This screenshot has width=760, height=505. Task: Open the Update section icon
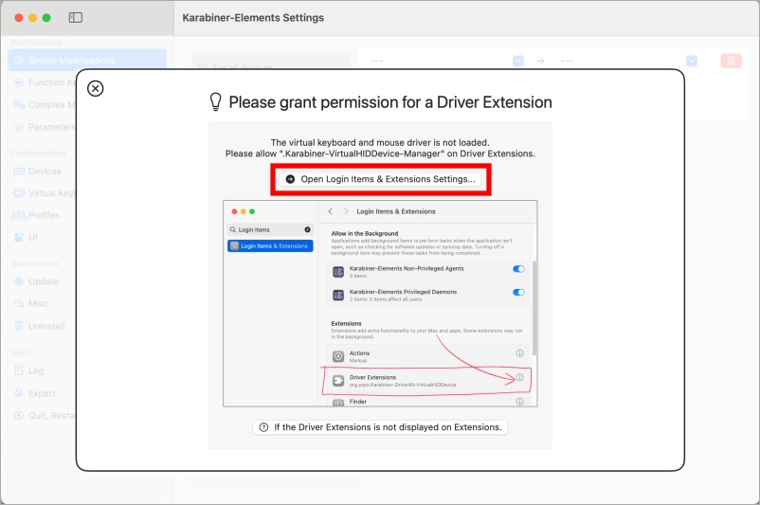click(19, 281)
